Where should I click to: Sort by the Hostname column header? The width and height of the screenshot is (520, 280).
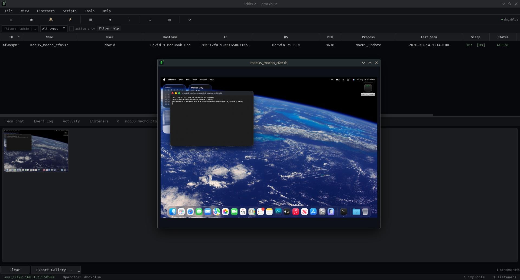[170, 37]
